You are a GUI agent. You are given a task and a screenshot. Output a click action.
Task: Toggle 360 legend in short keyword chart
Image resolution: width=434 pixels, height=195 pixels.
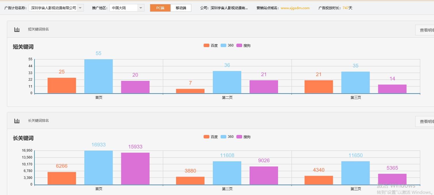(227, 45)
